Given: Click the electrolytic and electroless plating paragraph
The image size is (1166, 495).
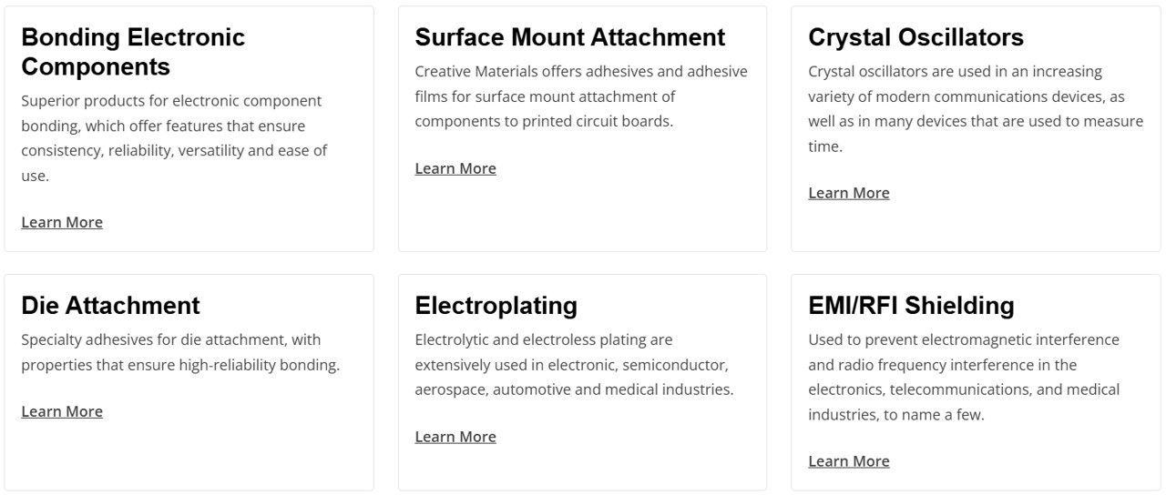Looking at the screenshot, I should click(573, 365).
